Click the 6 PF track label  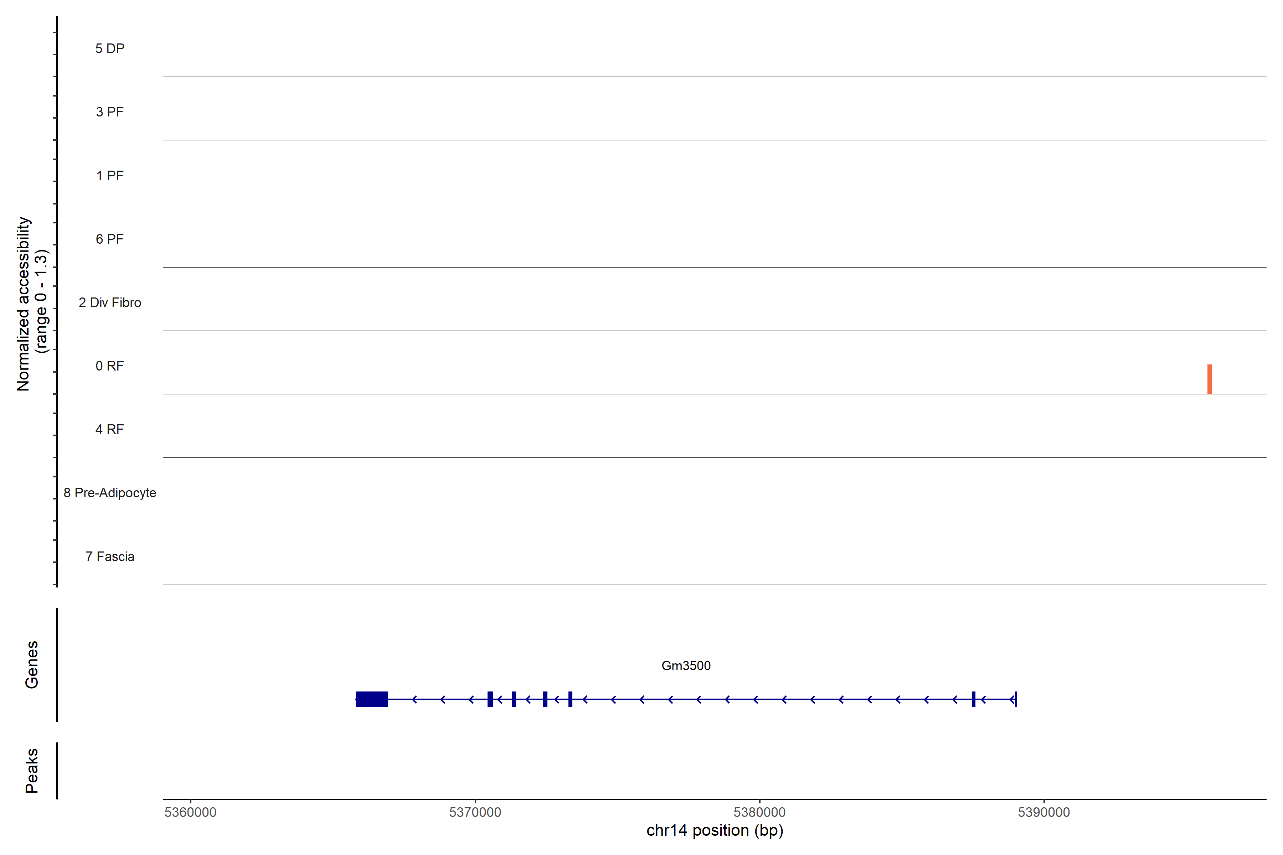point(110,239)
